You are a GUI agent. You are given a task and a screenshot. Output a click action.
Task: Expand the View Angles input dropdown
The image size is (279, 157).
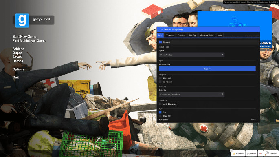pos(191,55)
